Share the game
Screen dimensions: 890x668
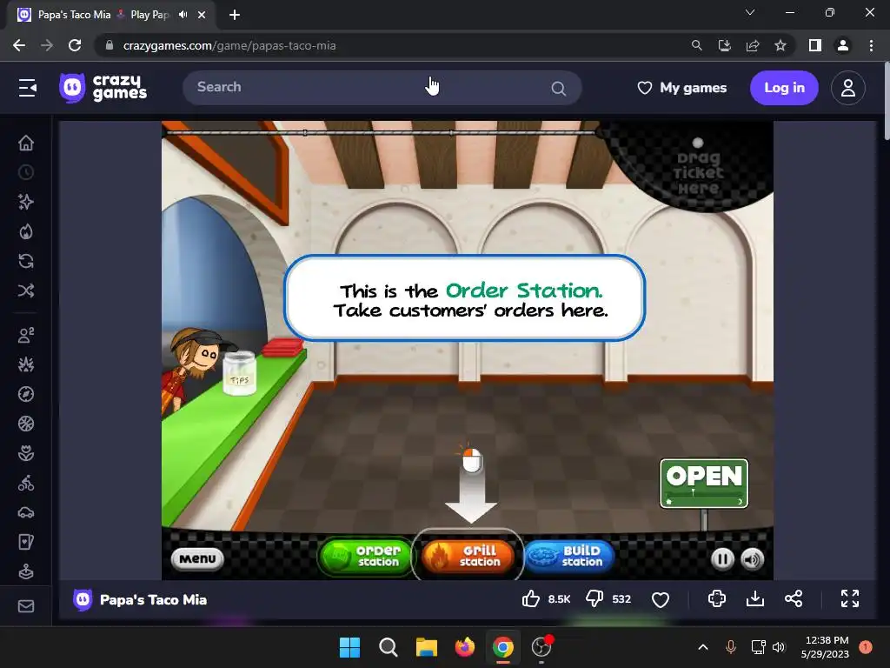click(794, 598)
